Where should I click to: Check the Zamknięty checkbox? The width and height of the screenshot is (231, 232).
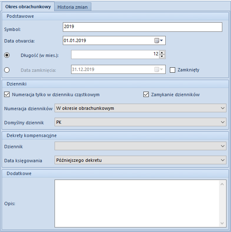[x=172, y=70]
